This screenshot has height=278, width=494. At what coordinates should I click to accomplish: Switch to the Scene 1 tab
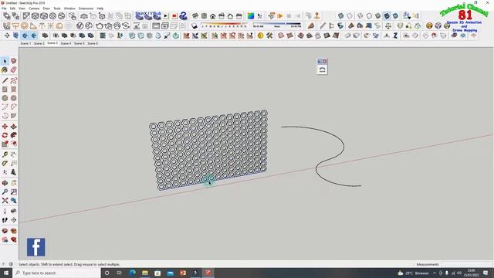coord(25,43)
